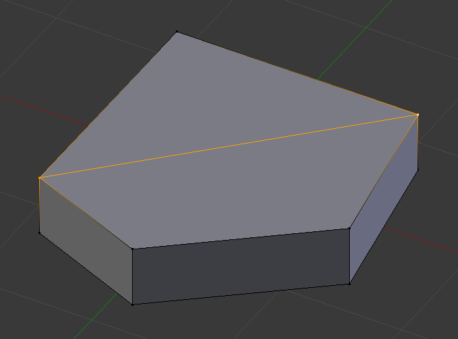
Task: Select the top front-left vertex above dark face
Action: [132, 249]
